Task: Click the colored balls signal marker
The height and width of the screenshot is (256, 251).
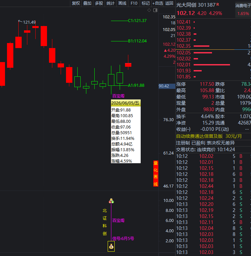Action: tap(111, 201)
